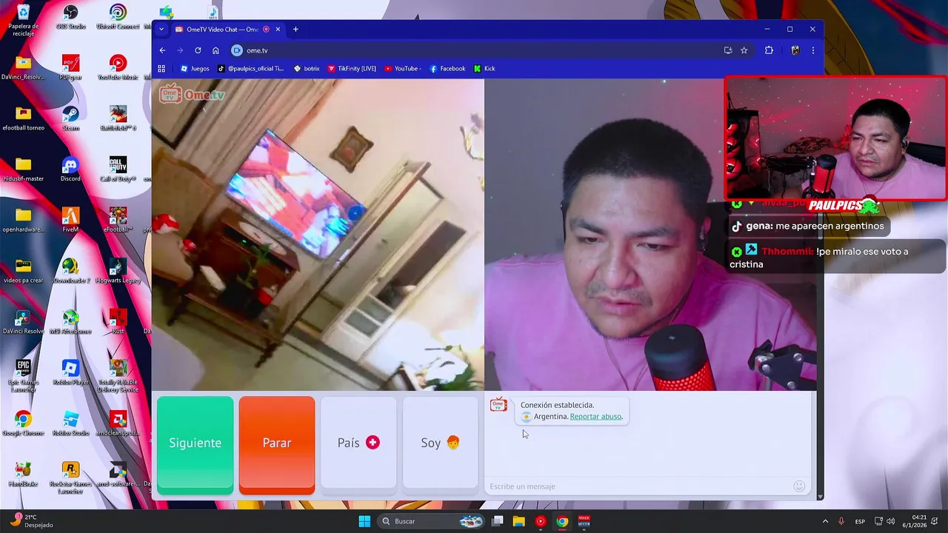Select the FiveM desktop icon
Screen dimensions: 948x533
click(70, 220)
